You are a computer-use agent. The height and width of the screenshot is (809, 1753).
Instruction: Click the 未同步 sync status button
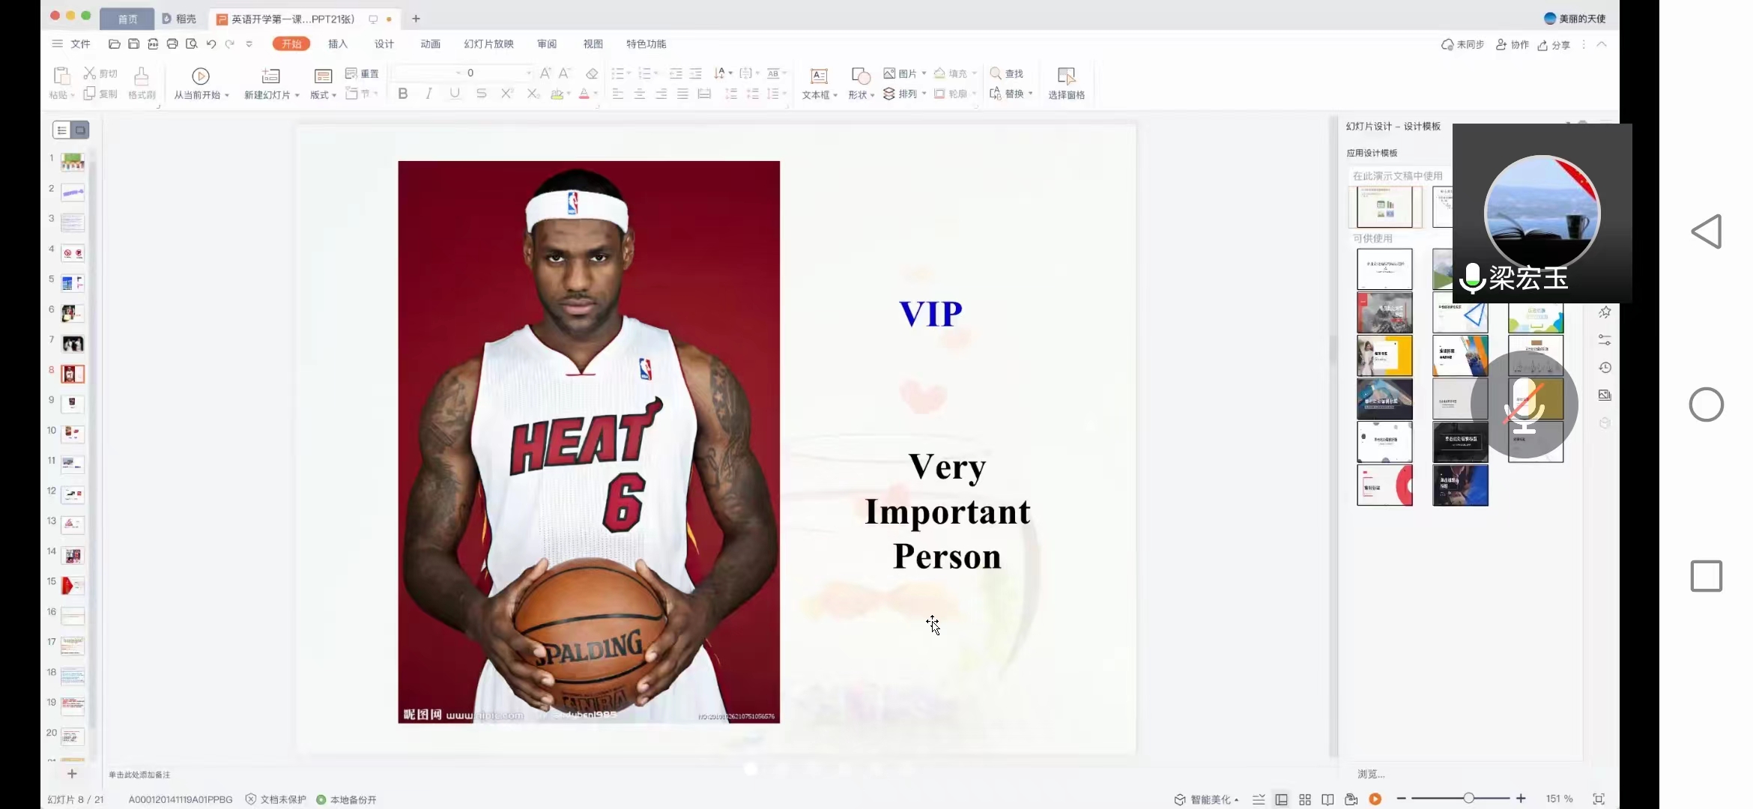click(x=1462, y=45)
